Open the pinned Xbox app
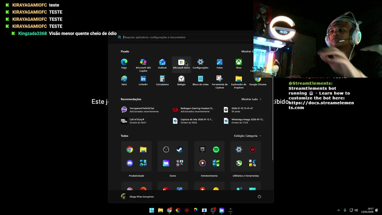The image size is (382, 215). point(239,64)
